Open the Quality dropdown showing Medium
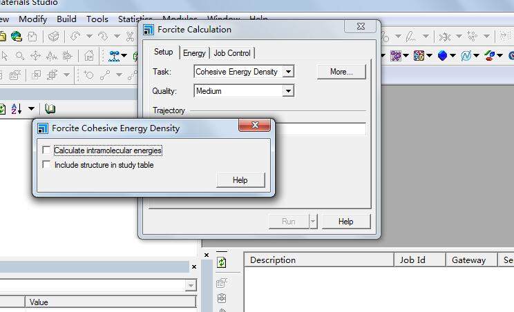 click(x=288, y=90)
